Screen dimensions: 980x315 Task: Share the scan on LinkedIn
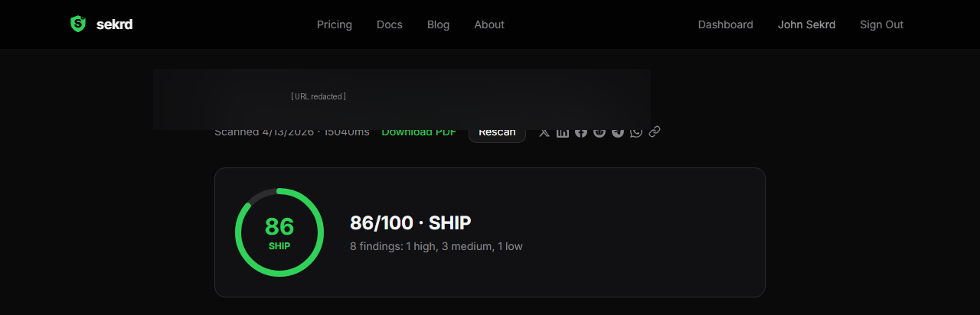coord(563,132)
